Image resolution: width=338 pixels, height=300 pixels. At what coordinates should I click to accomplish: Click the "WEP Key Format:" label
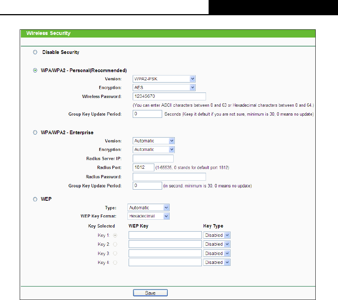click(99, 216)
